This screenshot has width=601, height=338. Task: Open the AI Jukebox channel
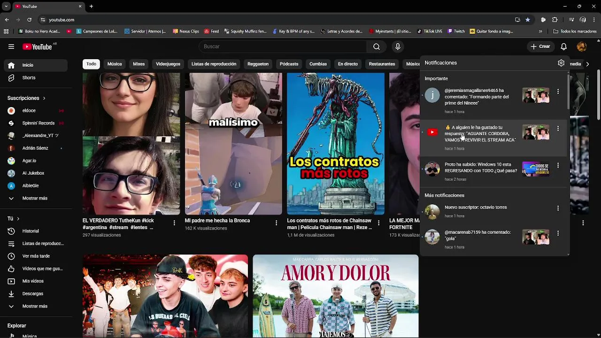36,173
